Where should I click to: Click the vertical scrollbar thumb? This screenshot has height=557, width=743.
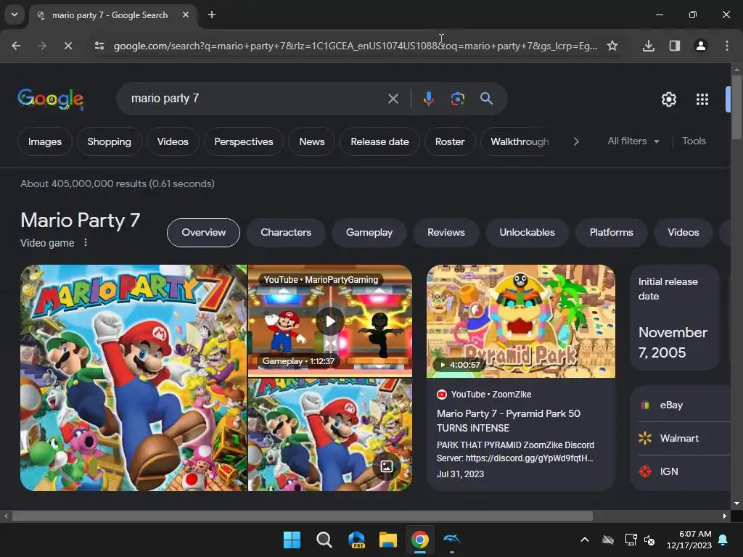[x=736, y=107]
